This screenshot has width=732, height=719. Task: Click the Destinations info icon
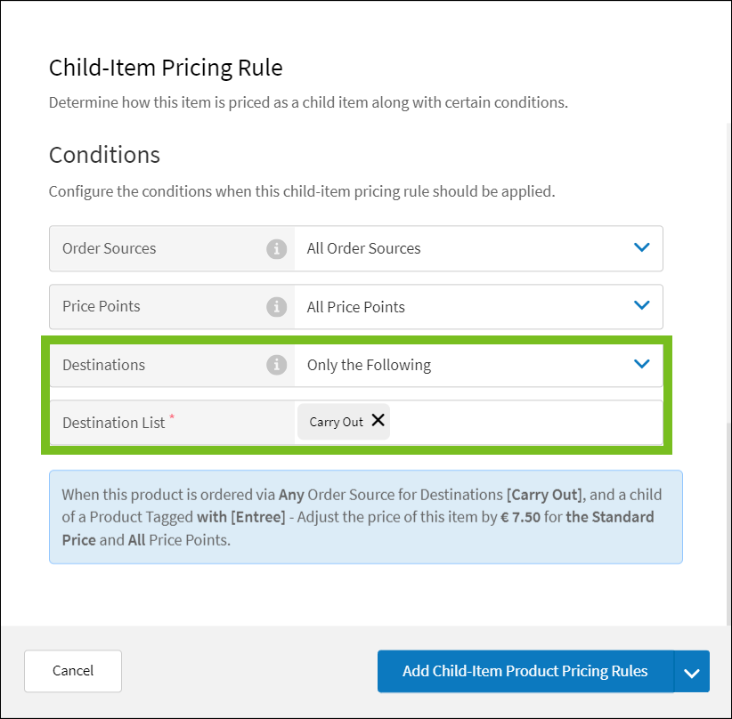pos(277,364)
